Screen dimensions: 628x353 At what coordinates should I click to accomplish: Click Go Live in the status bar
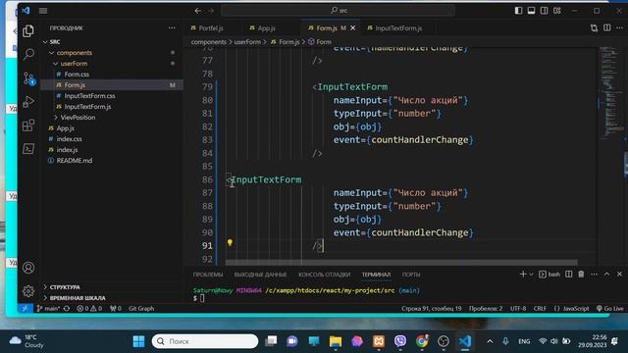click(x=609, y=309)
